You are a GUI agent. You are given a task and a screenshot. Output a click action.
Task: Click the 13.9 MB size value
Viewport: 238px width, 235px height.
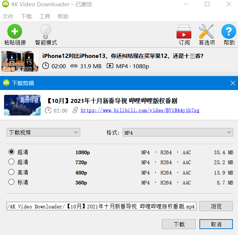[223, 173]
